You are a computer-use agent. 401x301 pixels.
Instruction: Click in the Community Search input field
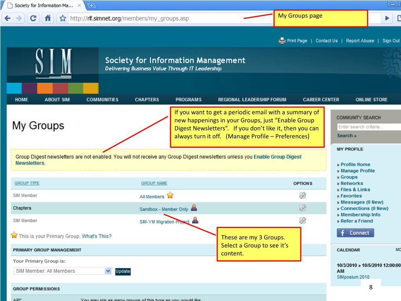[x=369, y=127]
